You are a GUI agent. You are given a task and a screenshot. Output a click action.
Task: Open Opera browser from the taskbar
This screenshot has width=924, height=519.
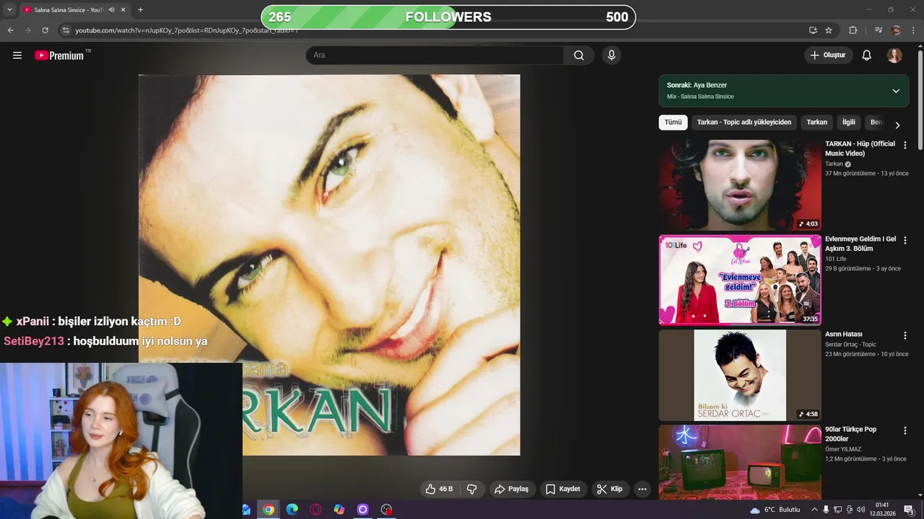315,510
